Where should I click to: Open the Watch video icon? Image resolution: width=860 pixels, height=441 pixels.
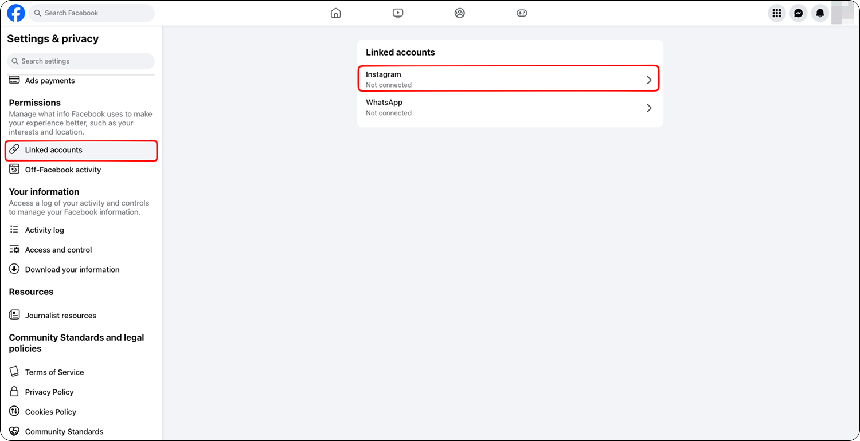click(398, 13)
